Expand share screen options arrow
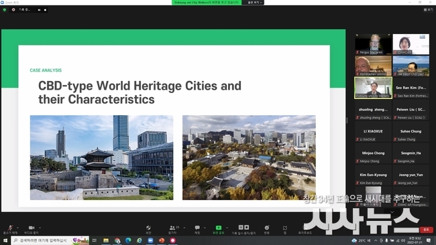 point(227,228)
